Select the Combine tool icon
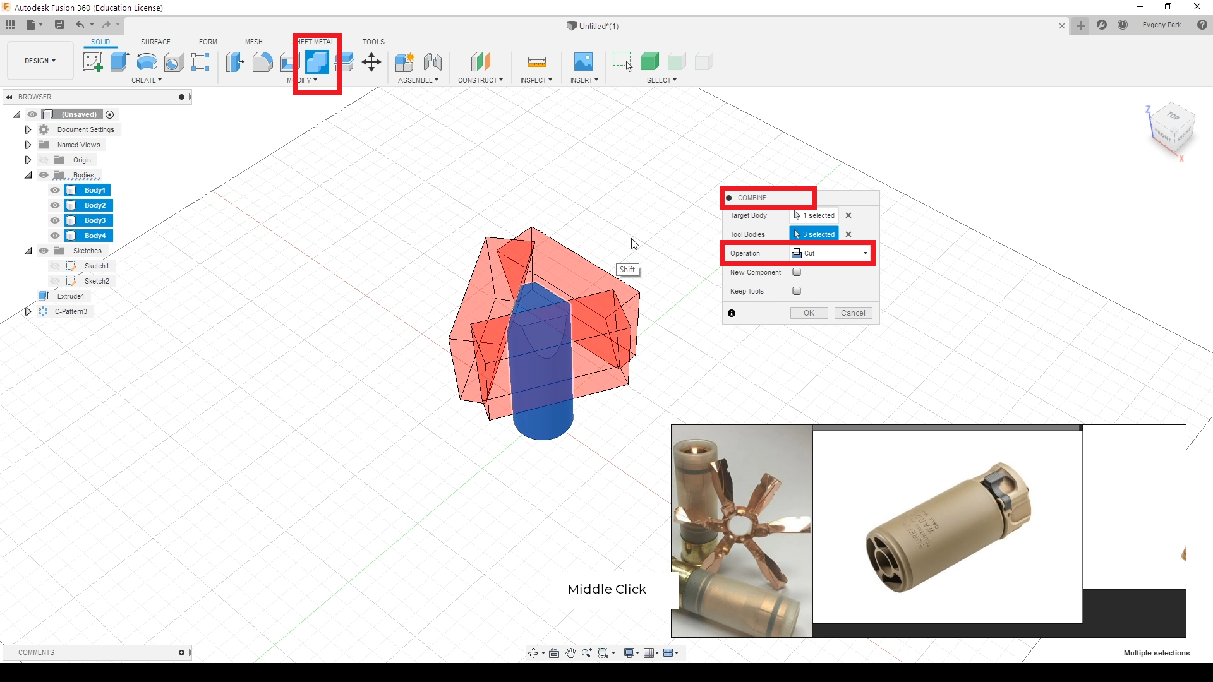This screenshot has width=1213, height=682. tap(317, 62)
